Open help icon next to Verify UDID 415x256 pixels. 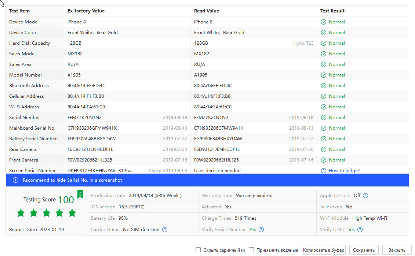click(360, 230)
